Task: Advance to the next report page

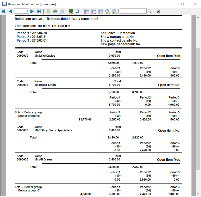Action: [x=32, y=11]
